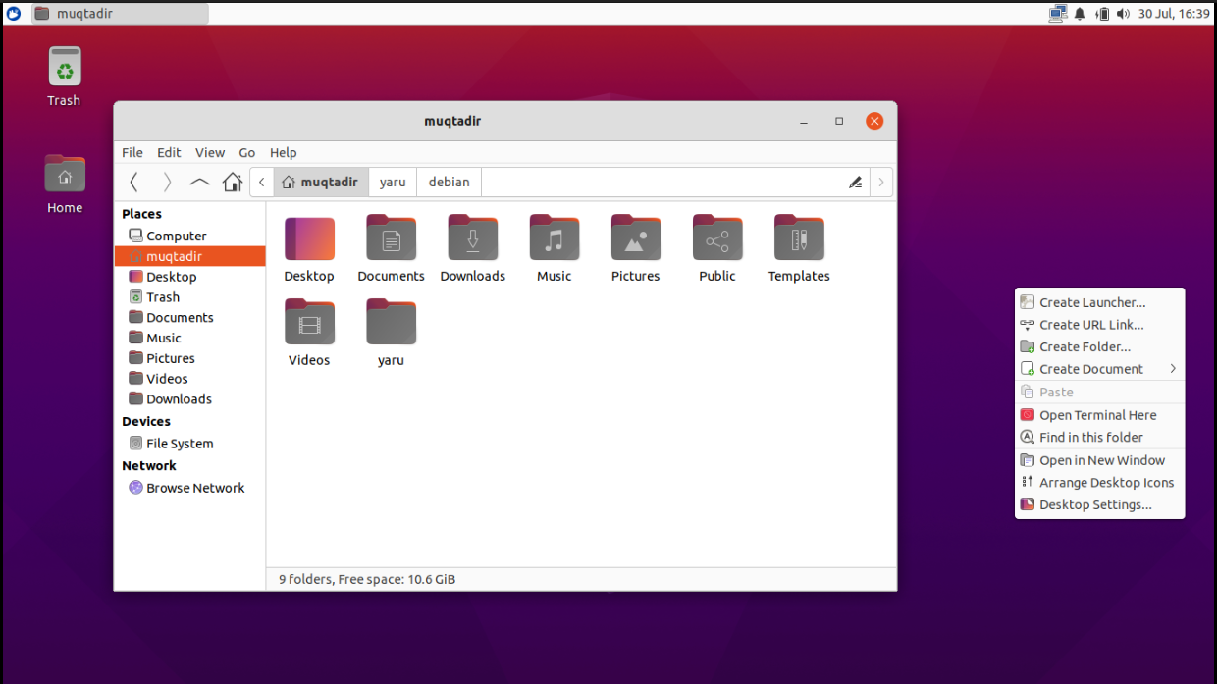Open the Home shortcut on the desktop

pyautogui.click(x=63, y=172)
